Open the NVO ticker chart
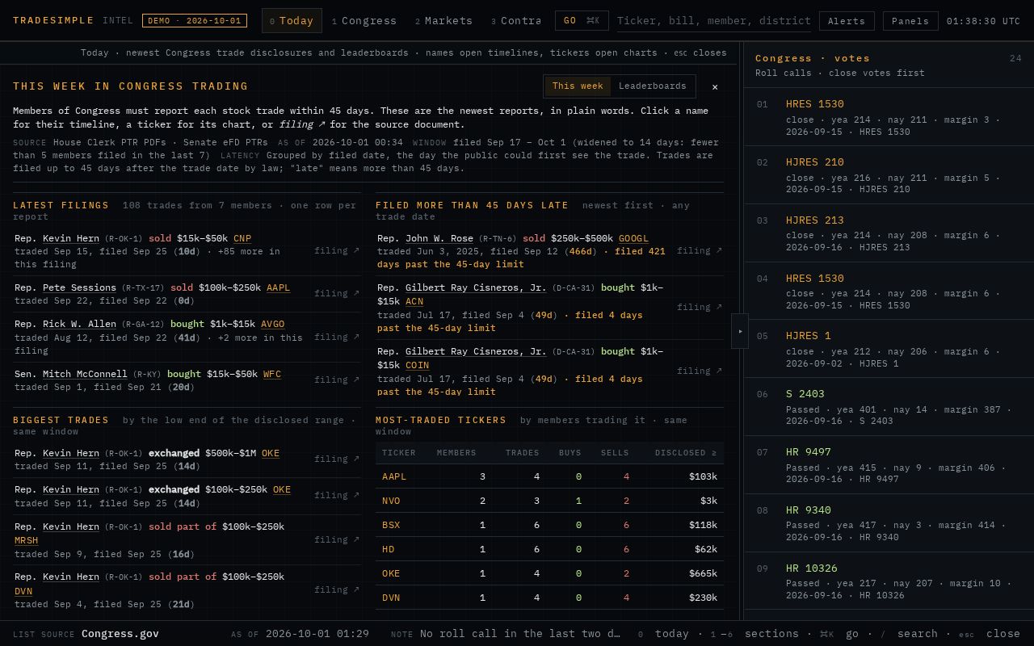 coord(391,501)
